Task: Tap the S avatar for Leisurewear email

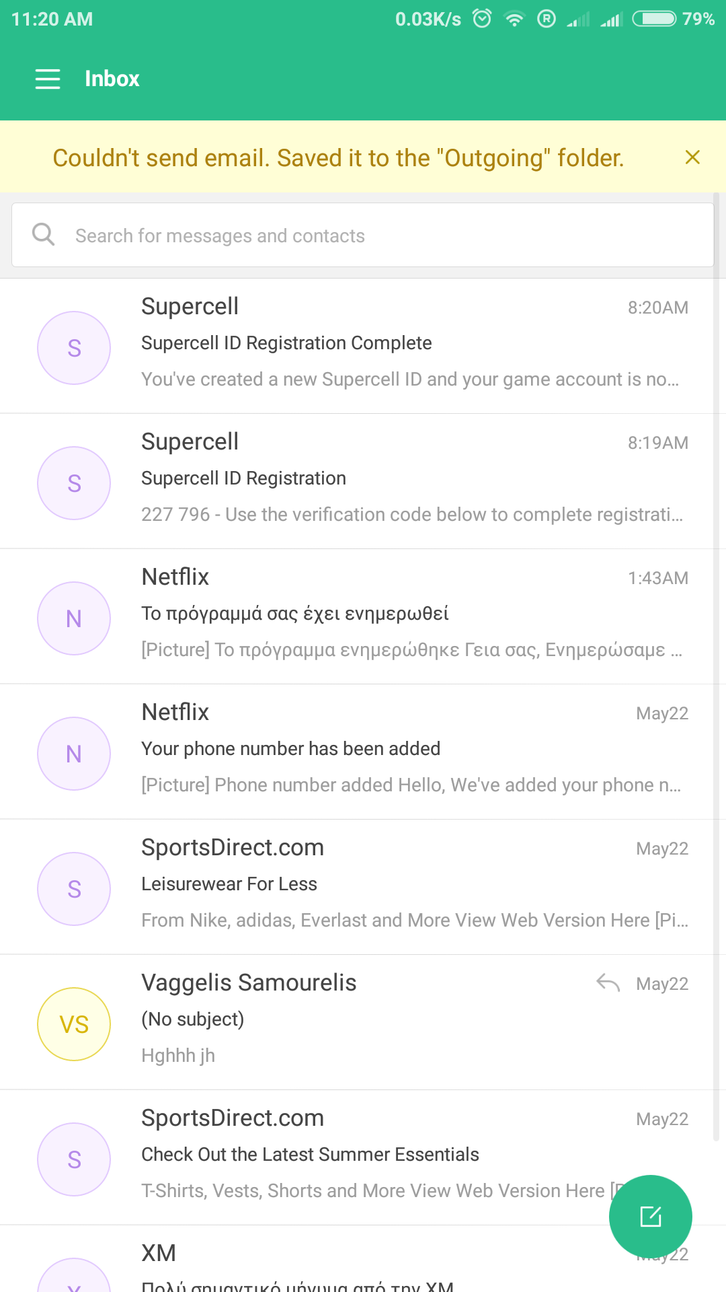Action: tap(74, 889)
